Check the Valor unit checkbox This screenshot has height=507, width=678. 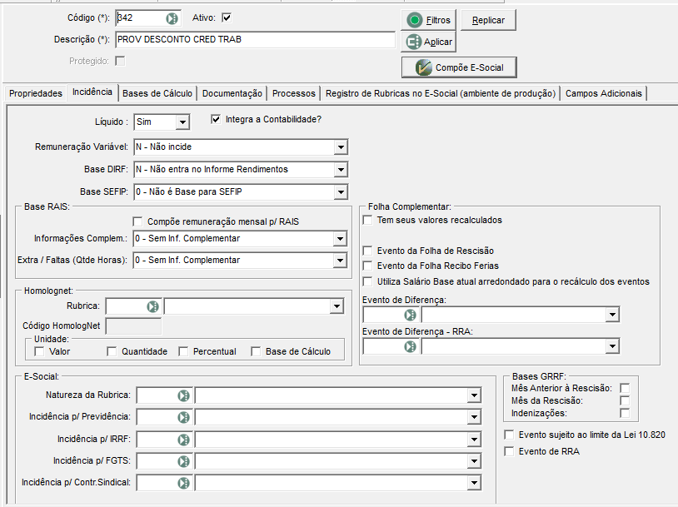click(39, 351)
